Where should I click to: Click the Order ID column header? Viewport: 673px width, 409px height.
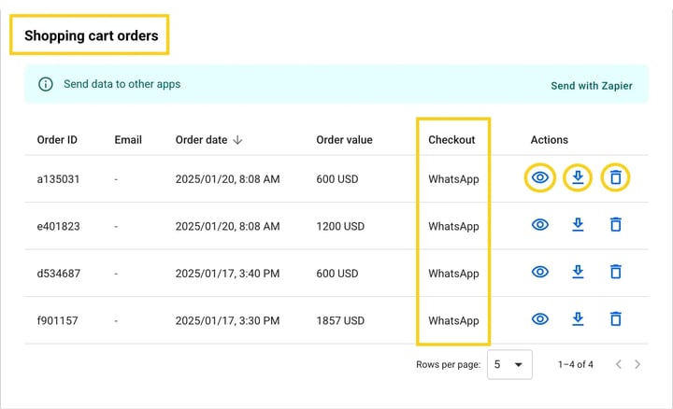coord(57,140)
